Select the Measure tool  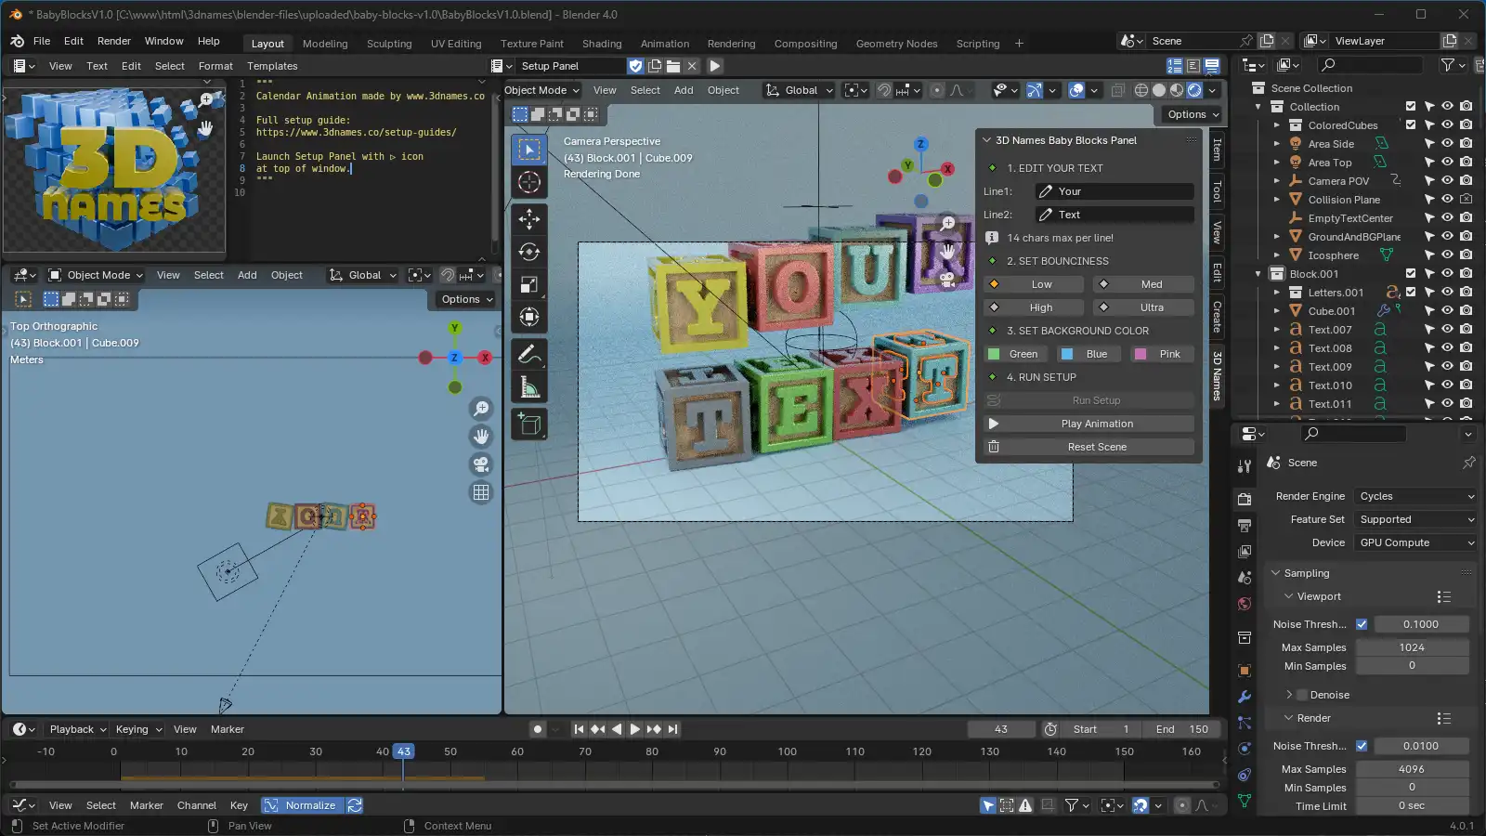tap(529, 385)
